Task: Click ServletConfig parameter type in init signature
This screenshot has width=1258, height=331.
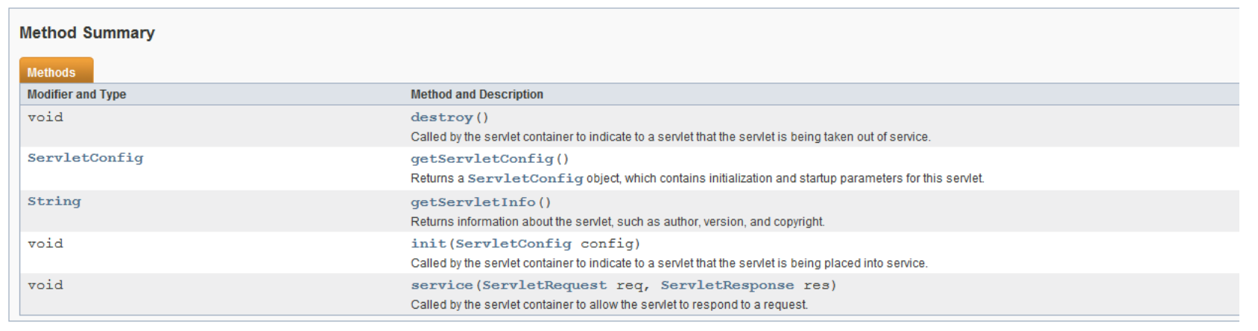Action: click(513, 244)
